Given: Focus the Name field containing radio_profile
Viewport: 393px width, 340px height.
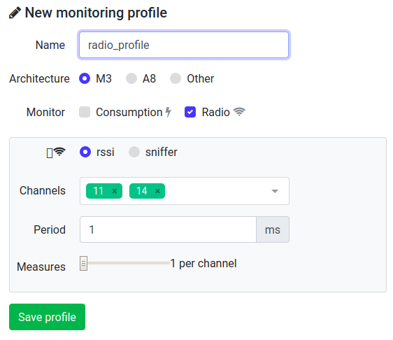Looking at the screenshot, I should pyautogui.click(x=184, y=45).
